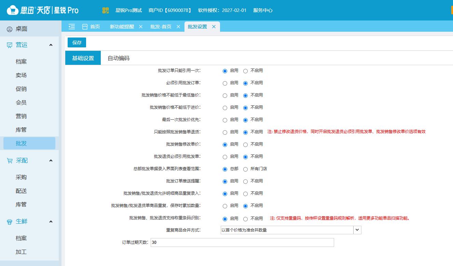Open the 批发-首页 tab
This screenshot has width=453, height=266.
tap(161, 27)
